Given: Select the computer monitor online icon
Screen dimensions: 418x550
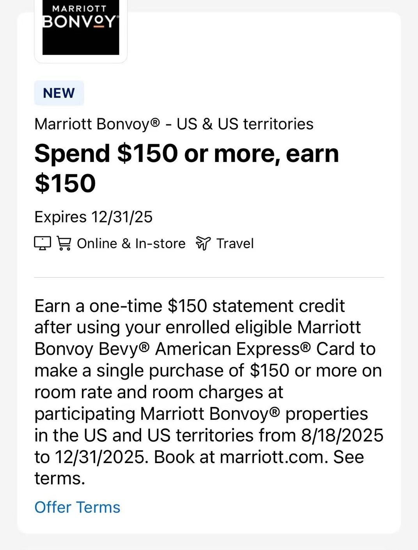Looking at the screenshot, I should [x=43, y=243].
